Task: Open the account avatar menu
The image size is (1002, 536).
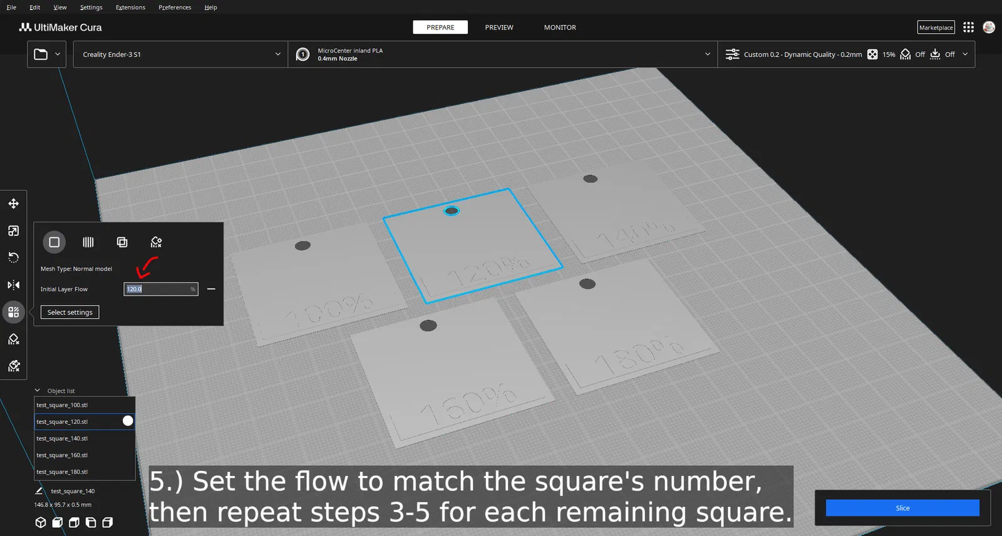Action: pos(989,28)
